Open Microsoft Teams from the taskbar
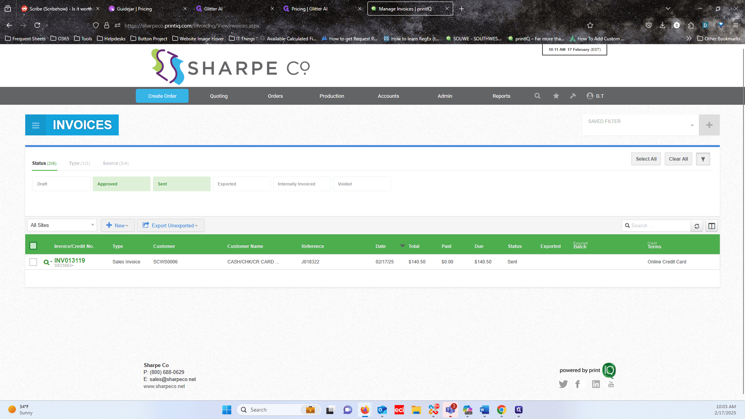Image resolution: width=745 pixels, height=419 pixels. 450,410
